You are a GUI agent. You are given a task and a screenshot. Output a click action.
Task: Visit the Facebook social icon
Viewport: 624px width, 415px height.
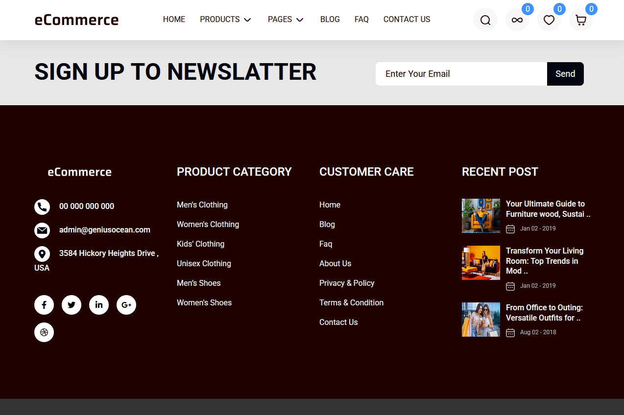44,305
